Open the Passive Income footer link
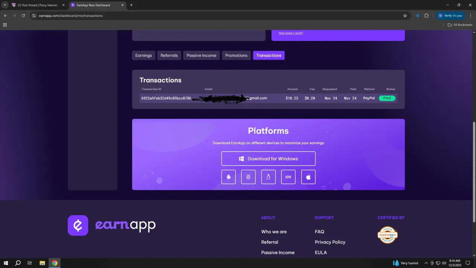 click(x=278, y=252)
